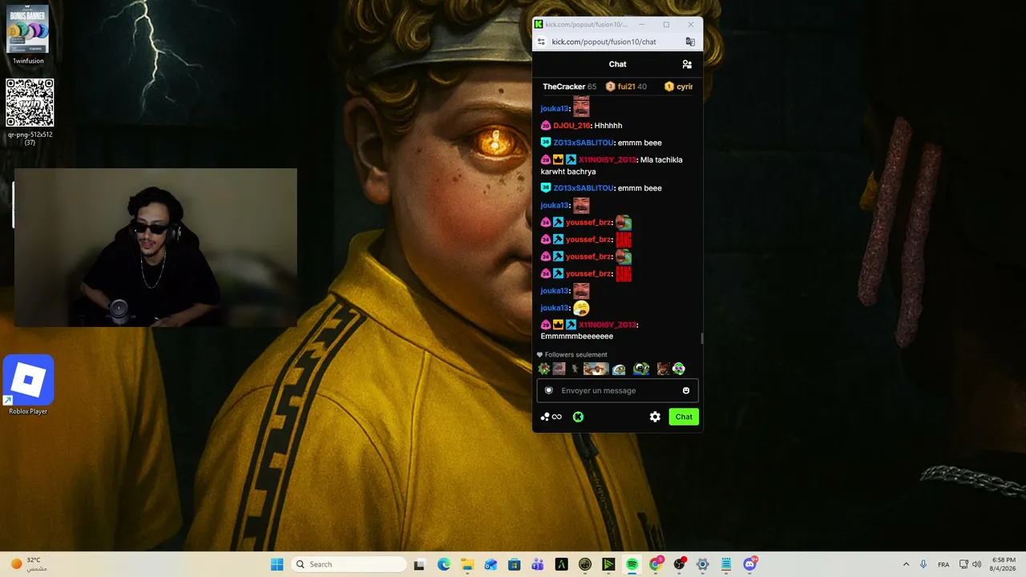Image resolution: width=1026 pixels, height=577 pixels.
Task: Click username DJOU_216 in chat
Action: pos(572,126)
